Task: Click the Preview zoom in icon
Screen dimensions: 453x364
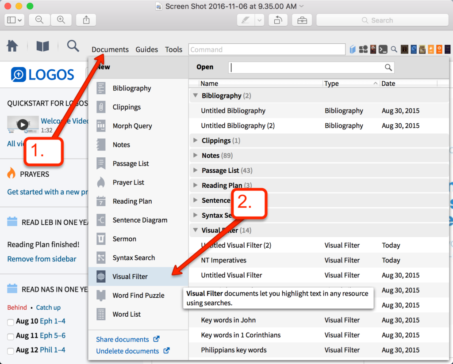Action: [x=61, y=20]
